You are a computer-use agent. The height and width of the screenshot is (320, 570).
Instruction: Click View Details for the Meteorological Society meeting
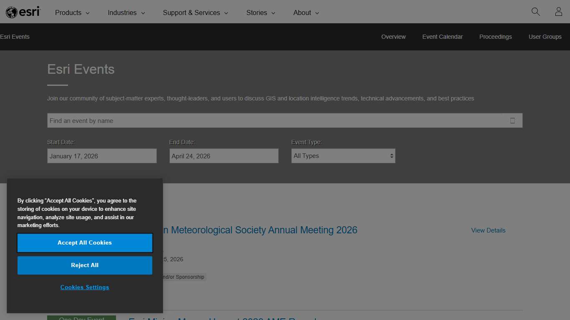point(488,230)
